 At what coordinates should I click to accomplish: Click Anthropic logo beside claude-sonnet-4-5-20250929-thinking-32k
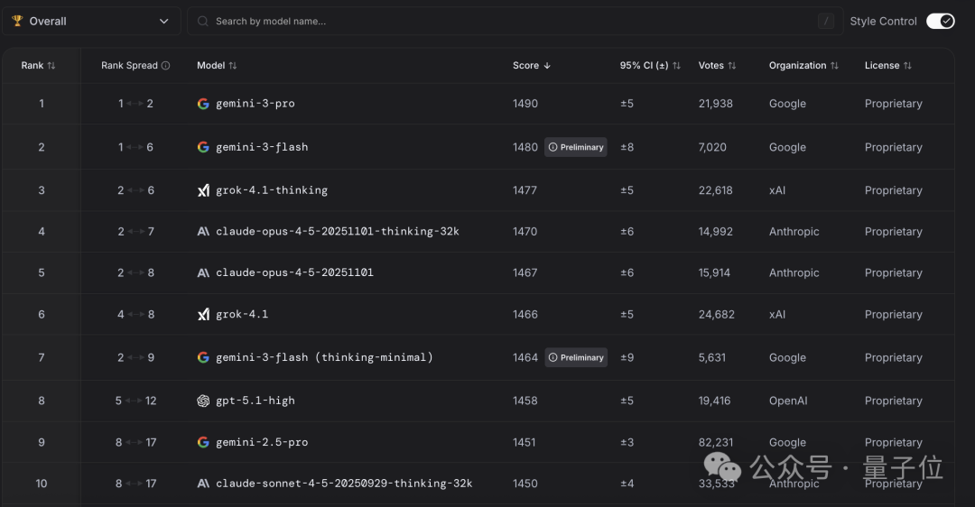[203, 484]
